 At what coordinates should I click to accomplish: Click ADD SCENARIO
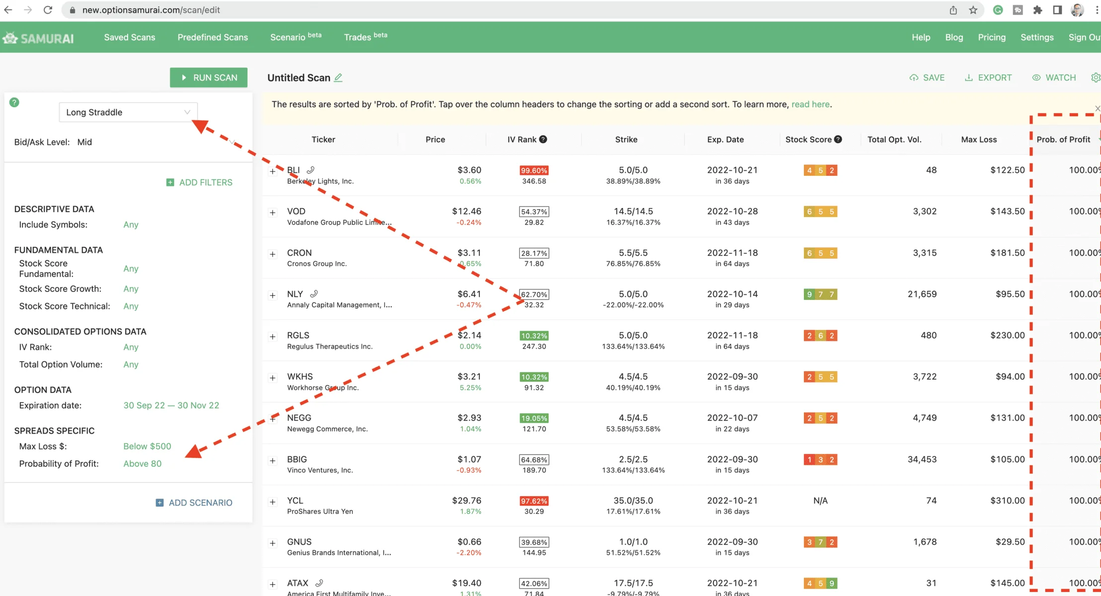(x=194, y=503)
